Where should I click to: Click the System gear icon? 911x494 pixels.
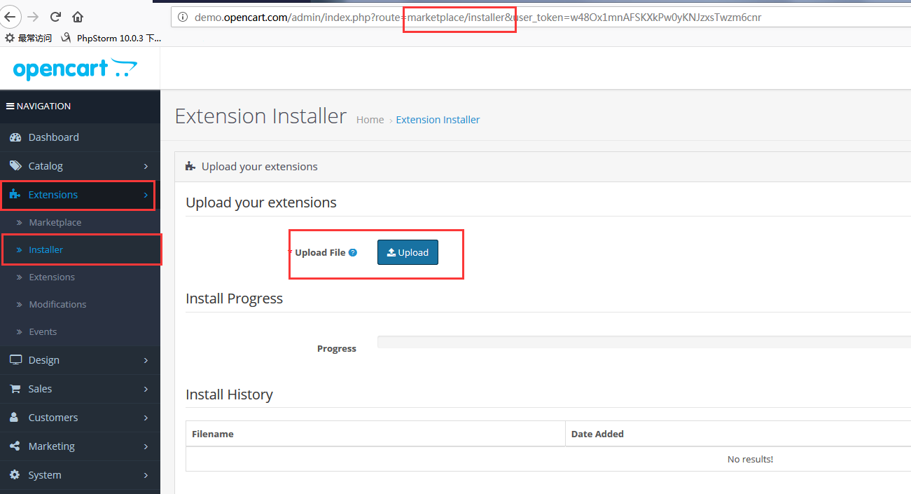[x=15, y=474]
